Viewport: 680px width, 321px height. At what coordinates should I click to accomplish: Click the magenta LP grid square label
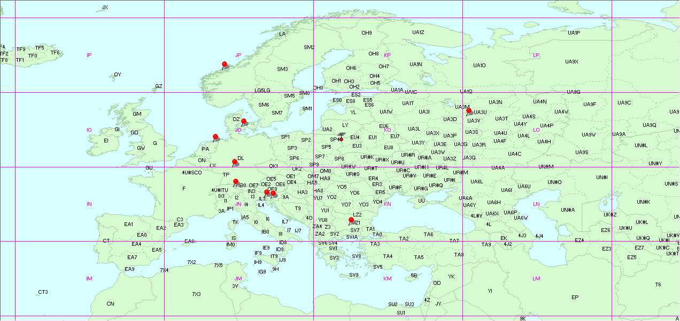click(x=536, y=55)
